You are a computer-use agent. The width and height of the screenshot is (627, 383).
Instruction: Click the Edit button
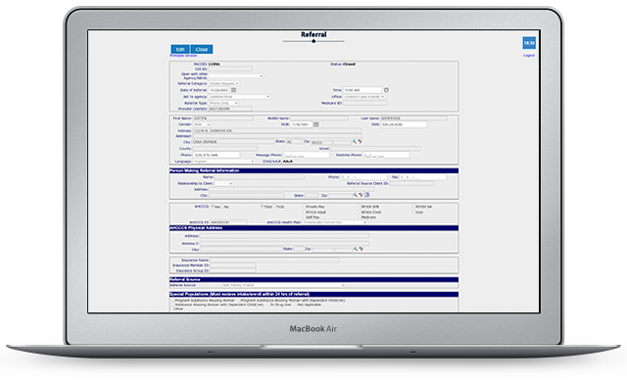(x=180, y=49)
